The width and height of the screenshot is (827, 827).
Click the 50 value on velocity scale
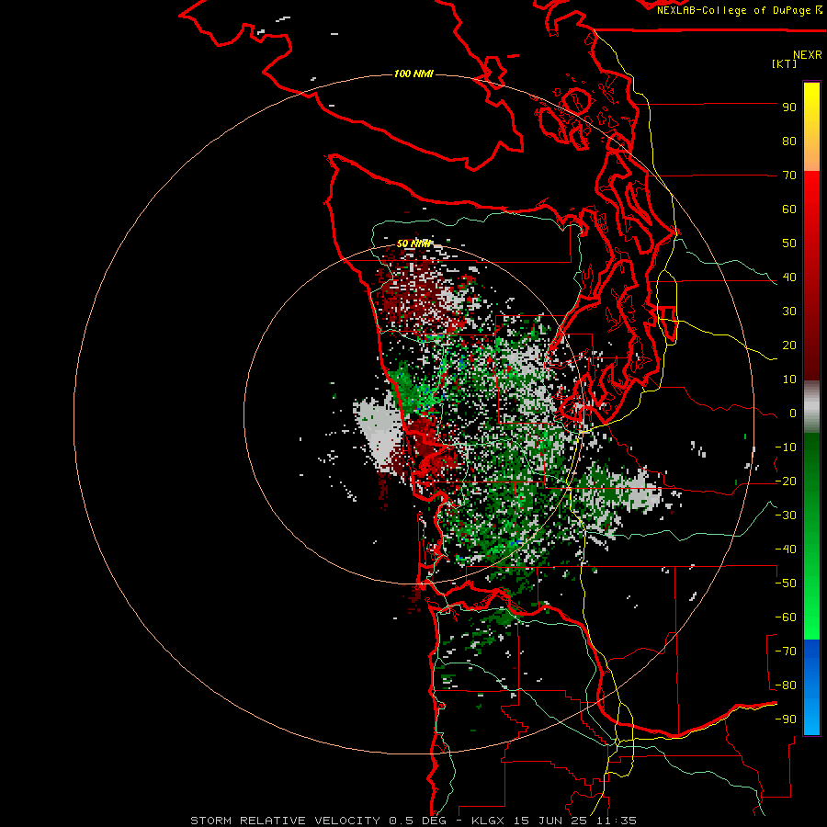(x=789, y=244)
